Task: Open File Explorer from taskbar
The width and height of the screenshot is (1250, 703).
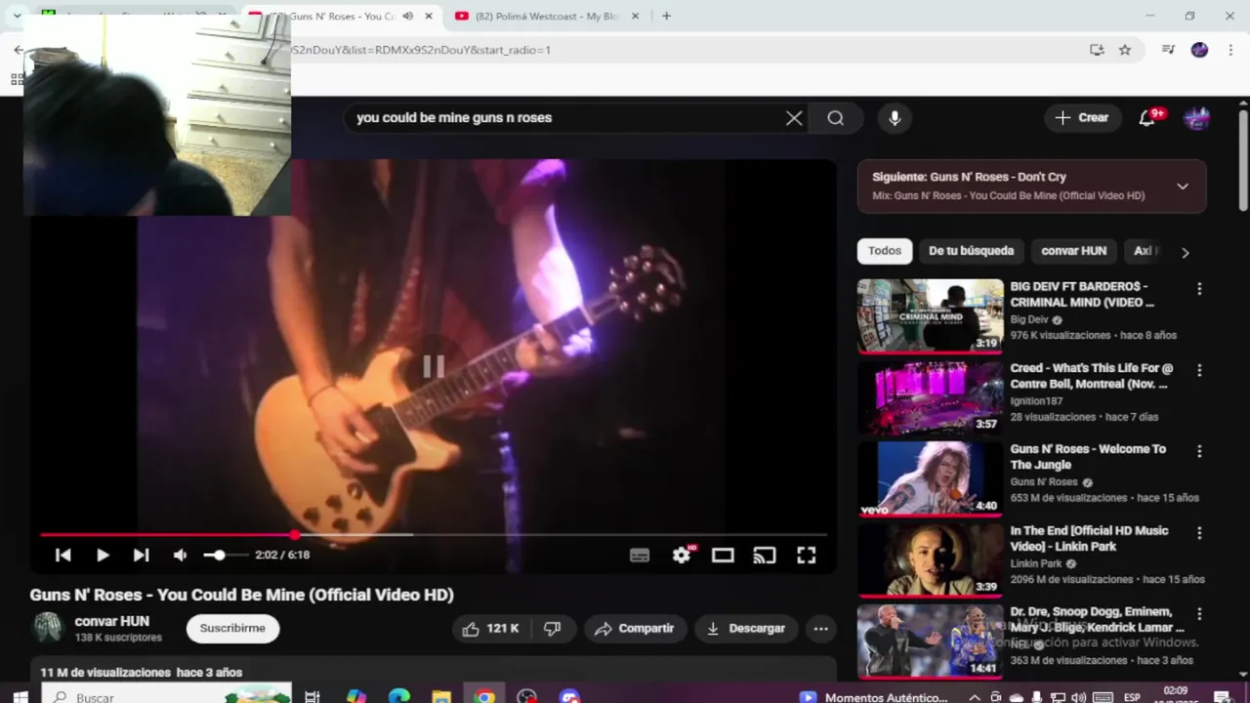Action: pos(441,697)
